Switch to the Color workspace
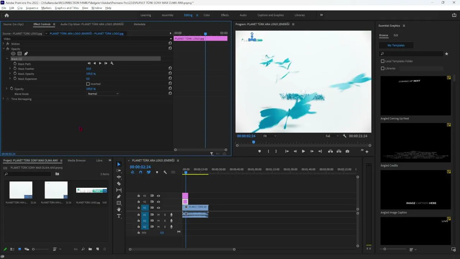Viewport: 460px width, 259px height. click(x=207, y=15)
